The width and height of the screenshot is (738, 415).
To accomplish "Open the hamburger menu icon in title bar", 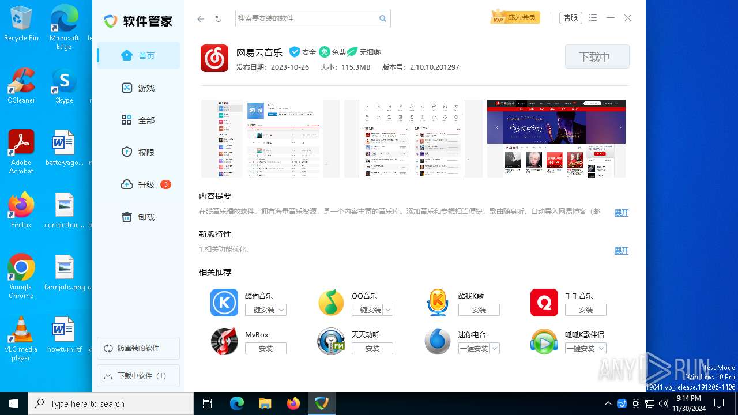I will [593, 18].
